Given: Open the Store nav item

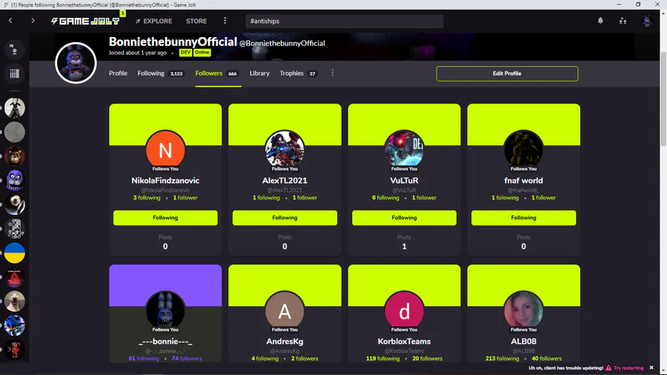Looking at the screenshot, I should [x=196, y=21].
